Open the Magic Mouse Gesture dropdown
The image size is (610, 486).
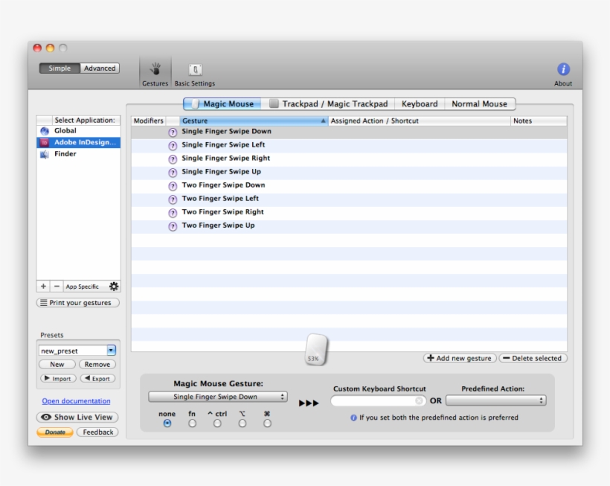pyautogui.click(x=218, y=397)
